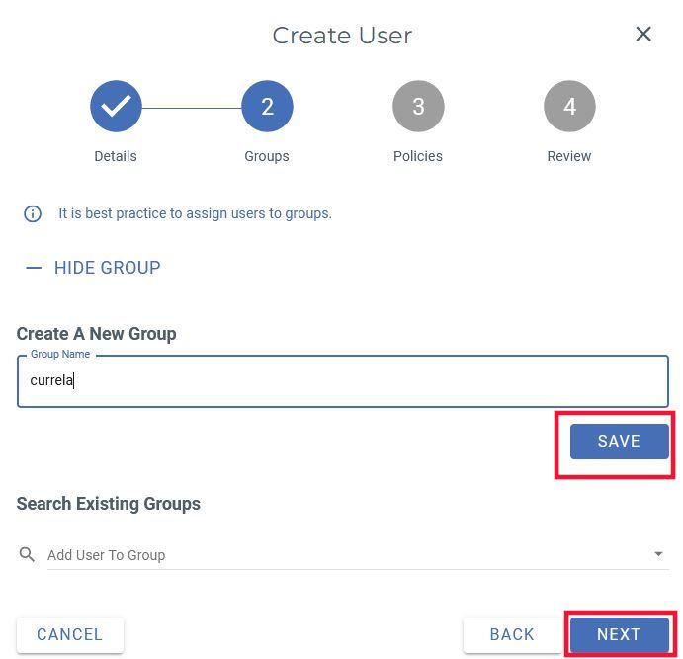Click the Details step label

point(116,156)
